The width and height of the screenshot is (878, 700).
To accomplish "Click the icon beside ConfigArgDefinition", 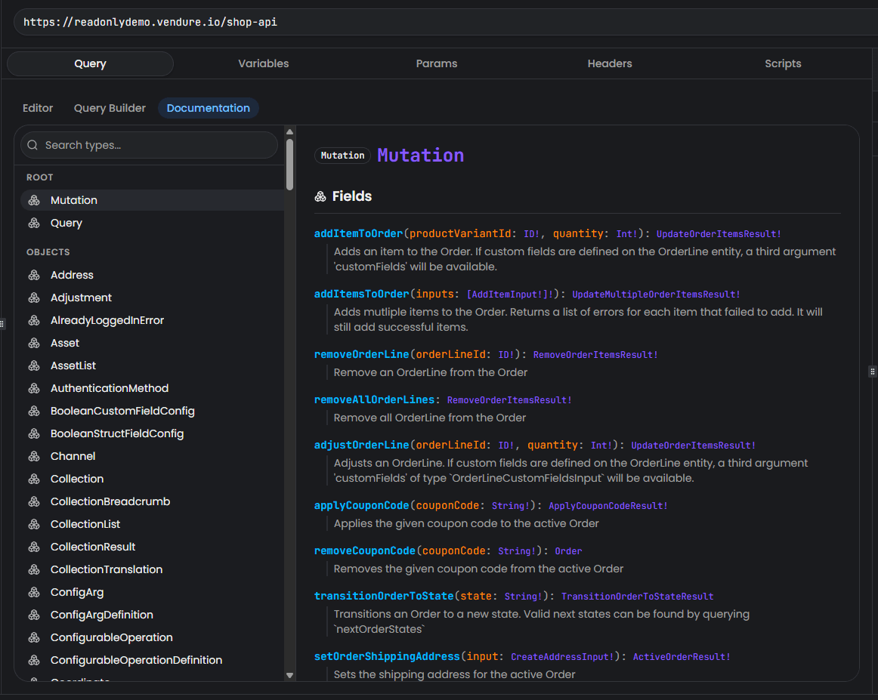I will coord(34,615).
